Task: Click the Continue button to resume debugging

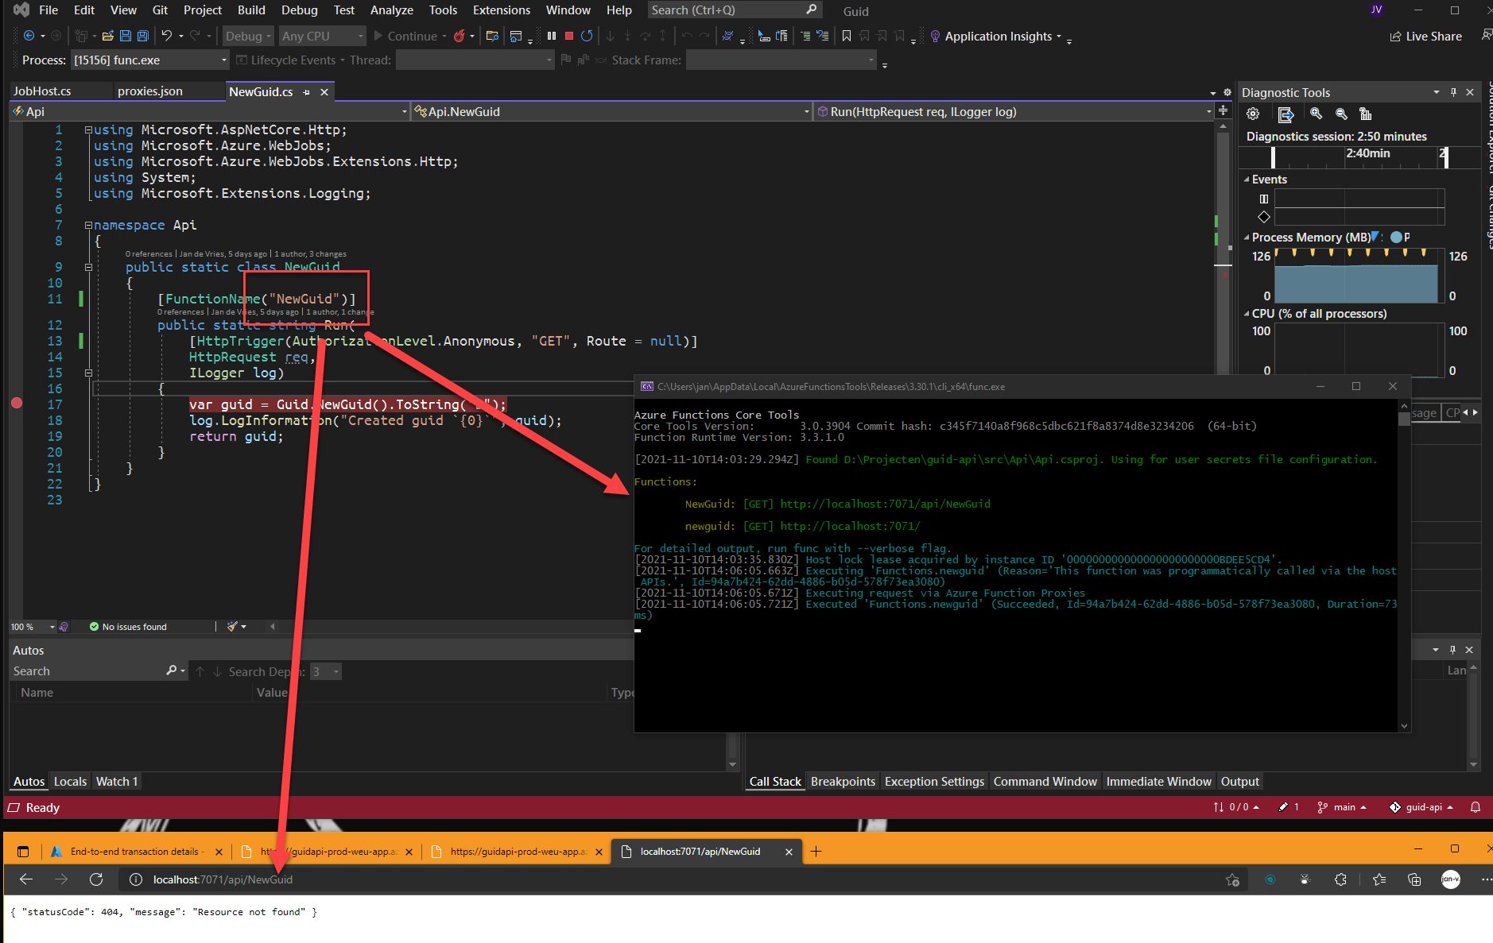Action: click(x=409, y=36)
